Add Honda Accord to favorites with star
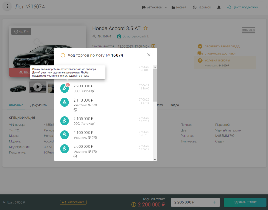268x210 pixels. coord(146,28)
